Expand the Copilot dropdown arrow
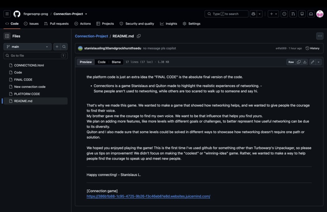Screen dimensions: 327x212 click(260, 14)
